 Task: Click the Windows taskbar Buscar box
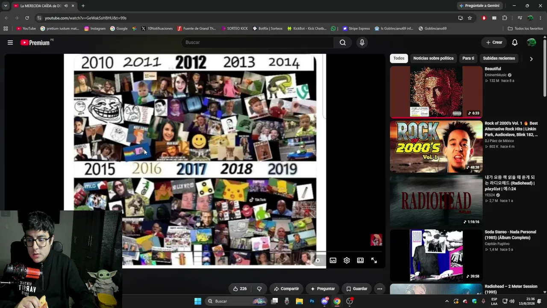(x=236, y=301)
